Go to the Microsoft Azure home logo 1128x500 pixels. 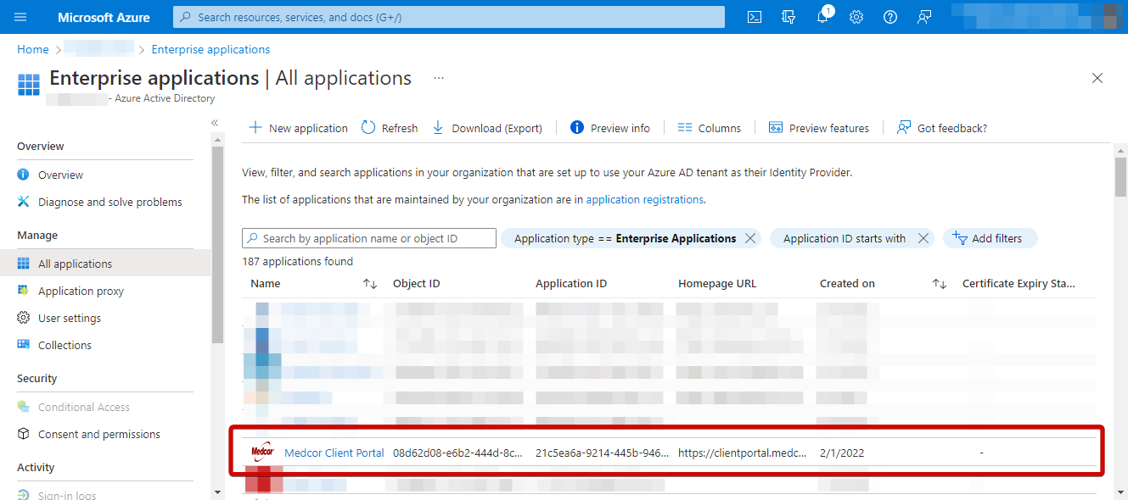[x=104, y=17]
